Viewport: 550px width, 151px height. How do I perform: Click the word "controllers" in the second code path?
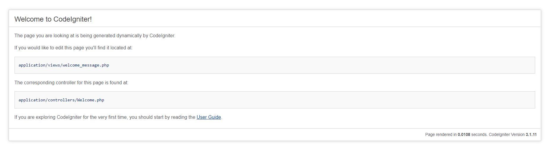point(61,100)
